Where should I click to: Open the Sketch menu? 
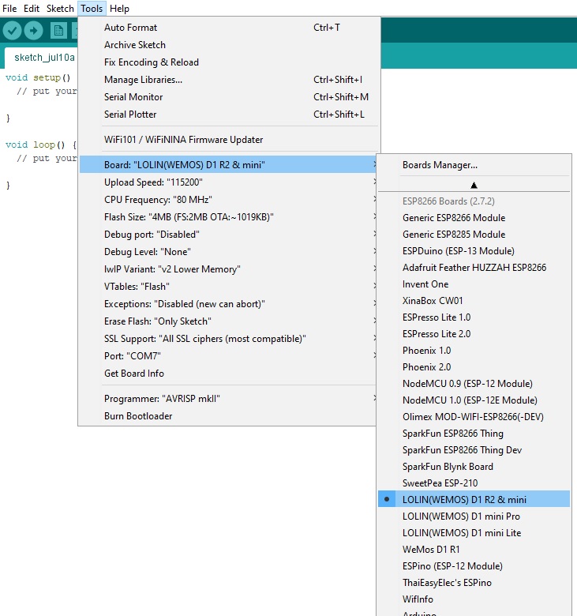click(x=60, y=8)
